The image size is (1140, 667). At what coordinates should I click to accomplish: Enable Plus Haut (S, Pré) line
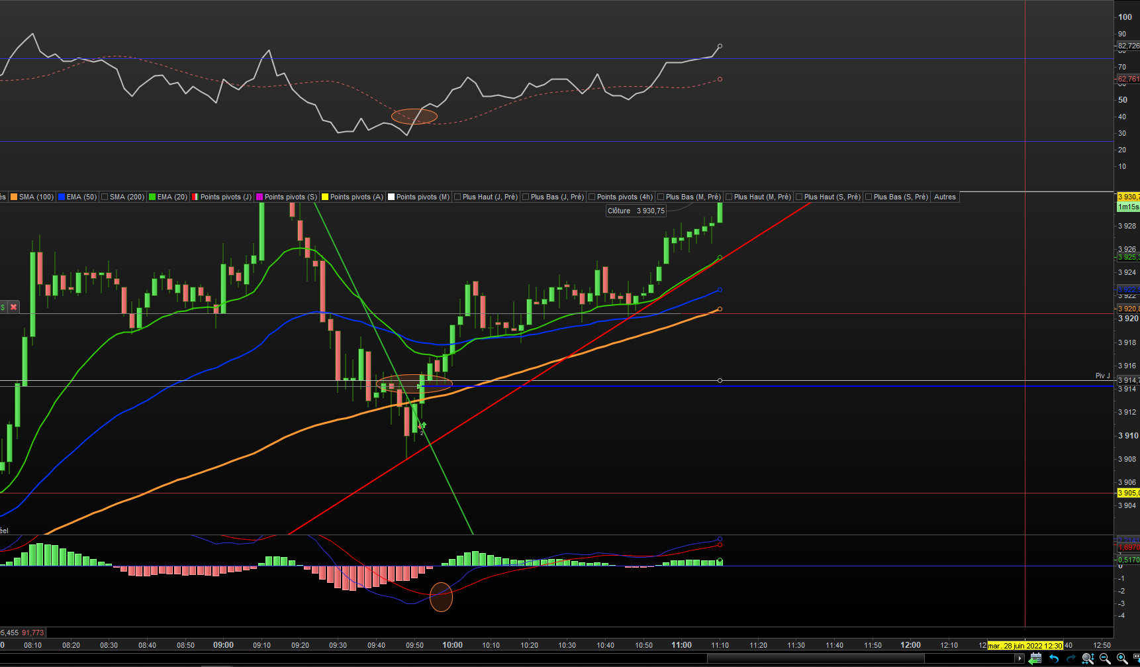828,197
